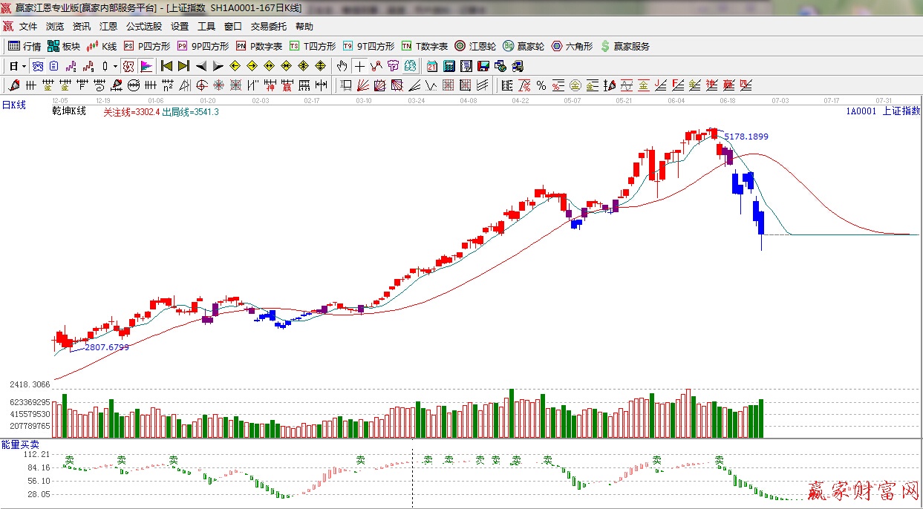Open the 公式选股 menu
This screenshot has width=923, height=509.
(143, 27)
